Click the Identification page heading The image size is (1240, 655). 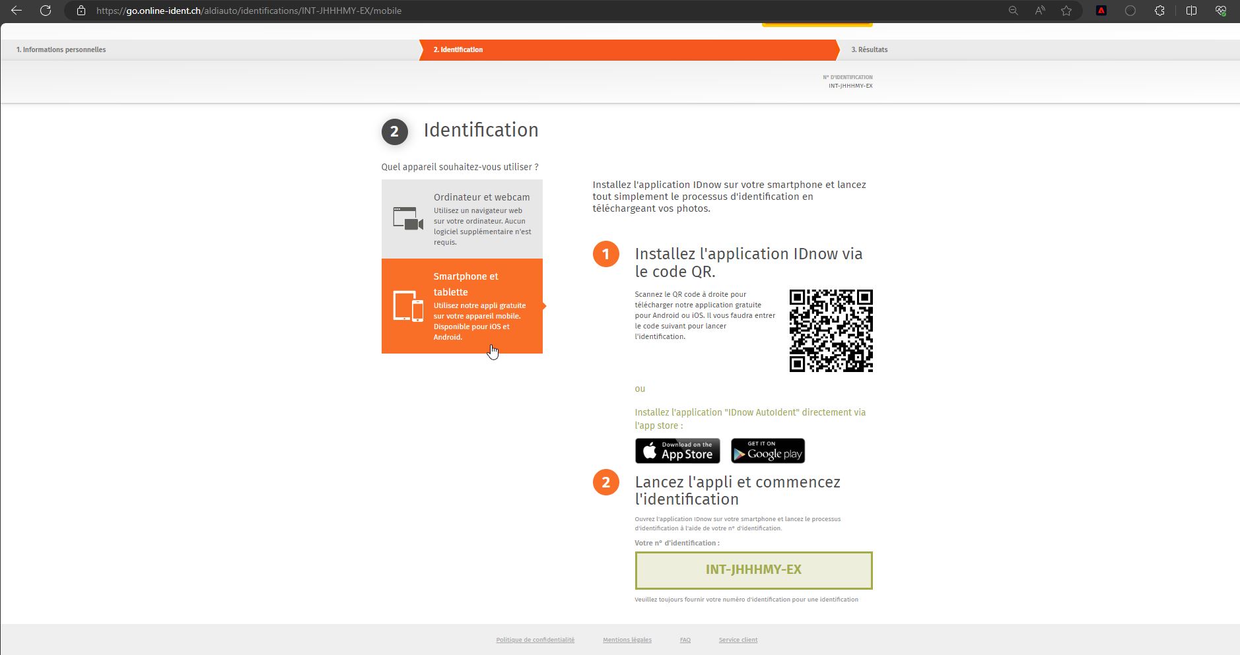click(481, 130)
